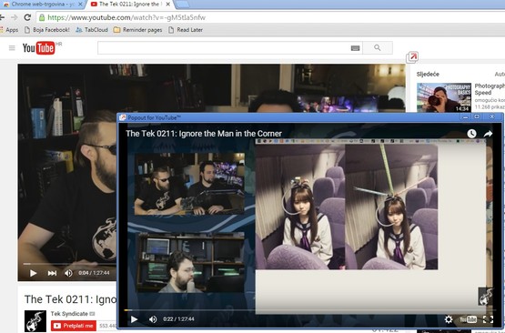Open settings gear in popout player

click(449, 319)
